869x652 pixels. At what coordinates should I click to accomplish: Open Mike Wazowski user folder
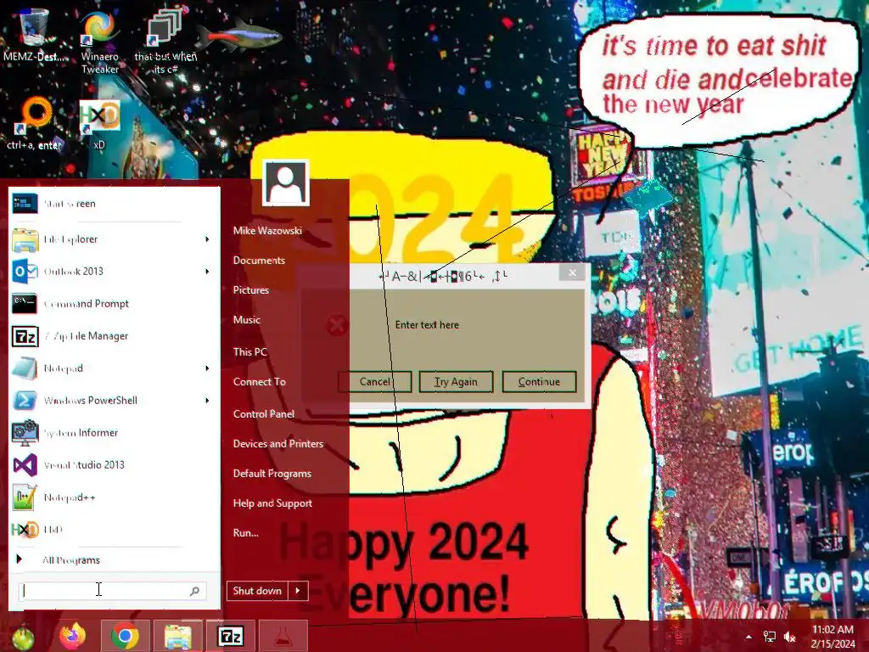pyautogui.click(x=267, y=231)
